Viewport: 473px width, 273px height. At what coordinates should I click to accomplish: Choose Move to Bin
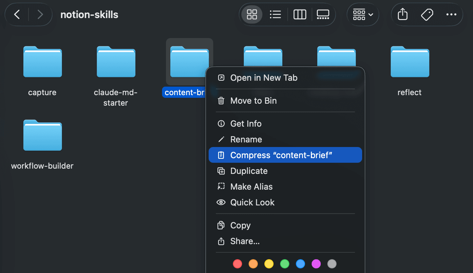285,101
